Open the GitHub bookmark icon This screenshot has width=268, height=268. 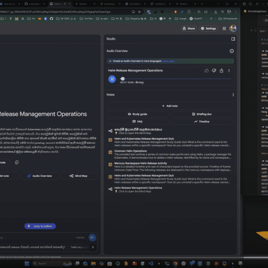(51, 19)
